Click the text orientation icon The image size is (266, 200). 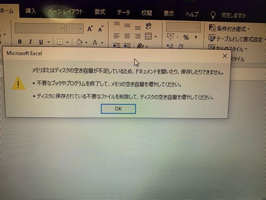click(141, 46)
